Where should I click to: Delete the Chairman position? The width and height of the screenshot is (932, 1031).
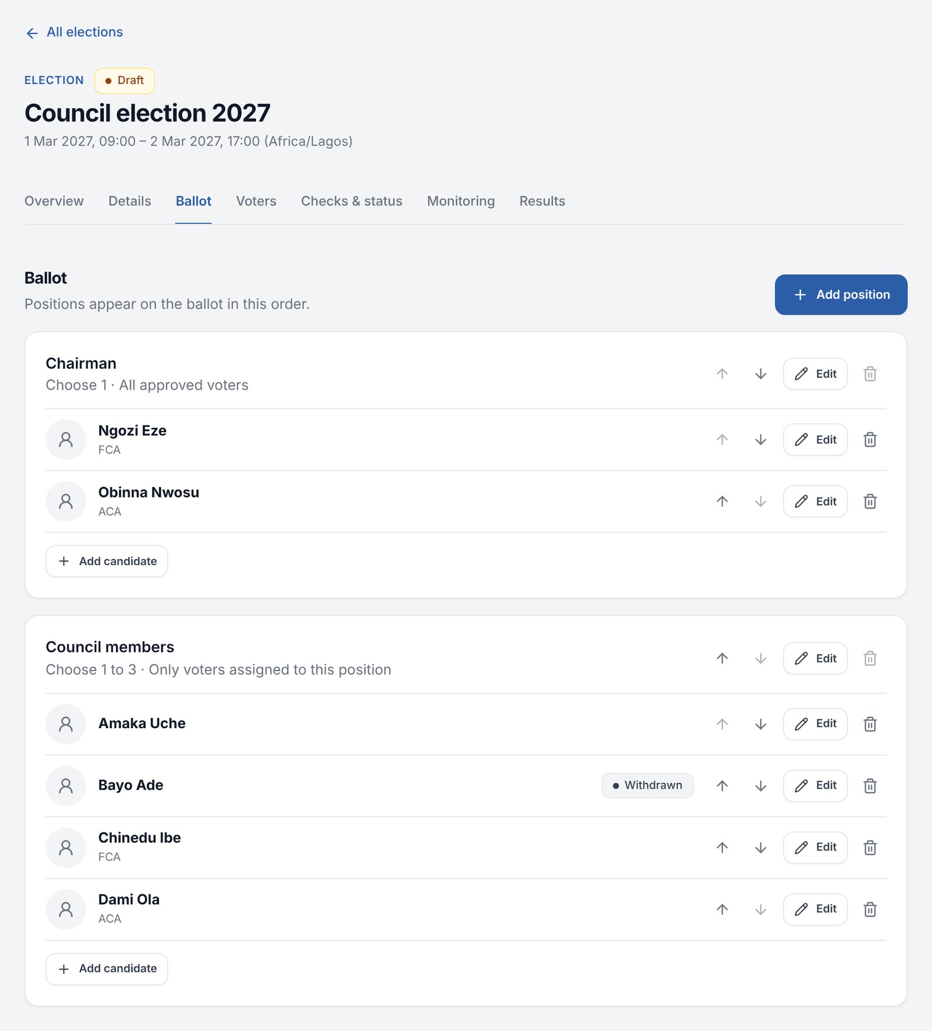870,374
